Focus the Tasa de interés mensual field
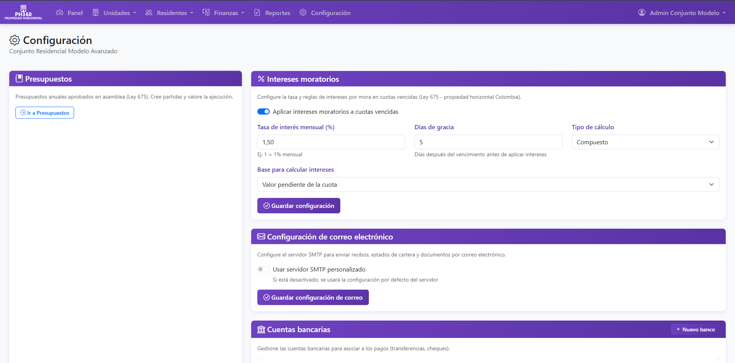The image size is (735, 363). tap(331, 142)
